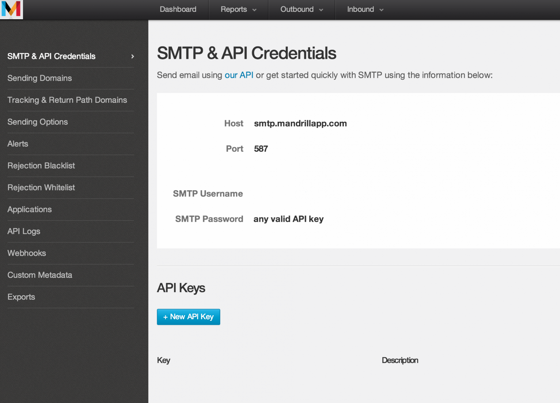Create a new API key

click(188, 317)
